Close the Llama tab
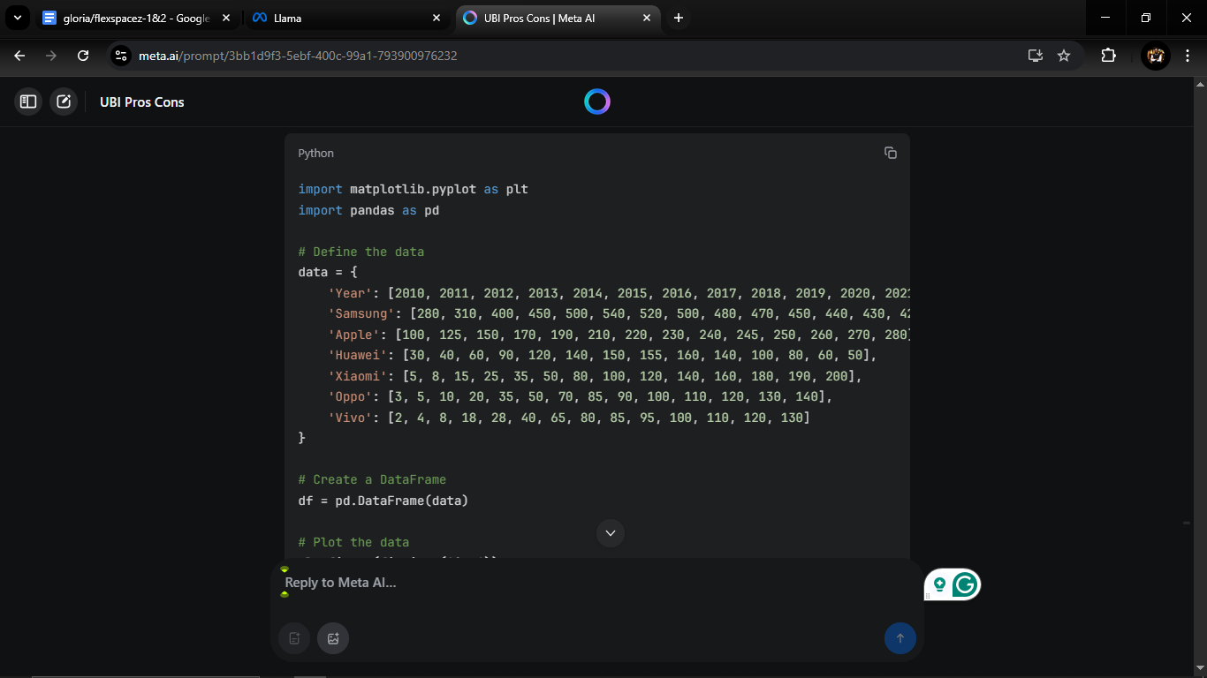 point(436,18)
